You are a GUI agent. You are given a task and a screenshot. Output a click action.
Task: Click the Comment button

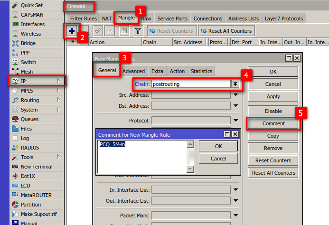tap(273, 123)
